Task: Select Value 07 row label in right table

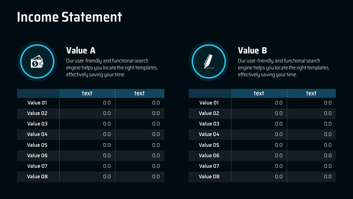Action: point(209,166)
